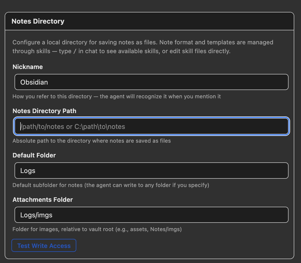Click the 'through skills — type /' description line
Screen dimensions: 301x263
click(x=121, y=51)
